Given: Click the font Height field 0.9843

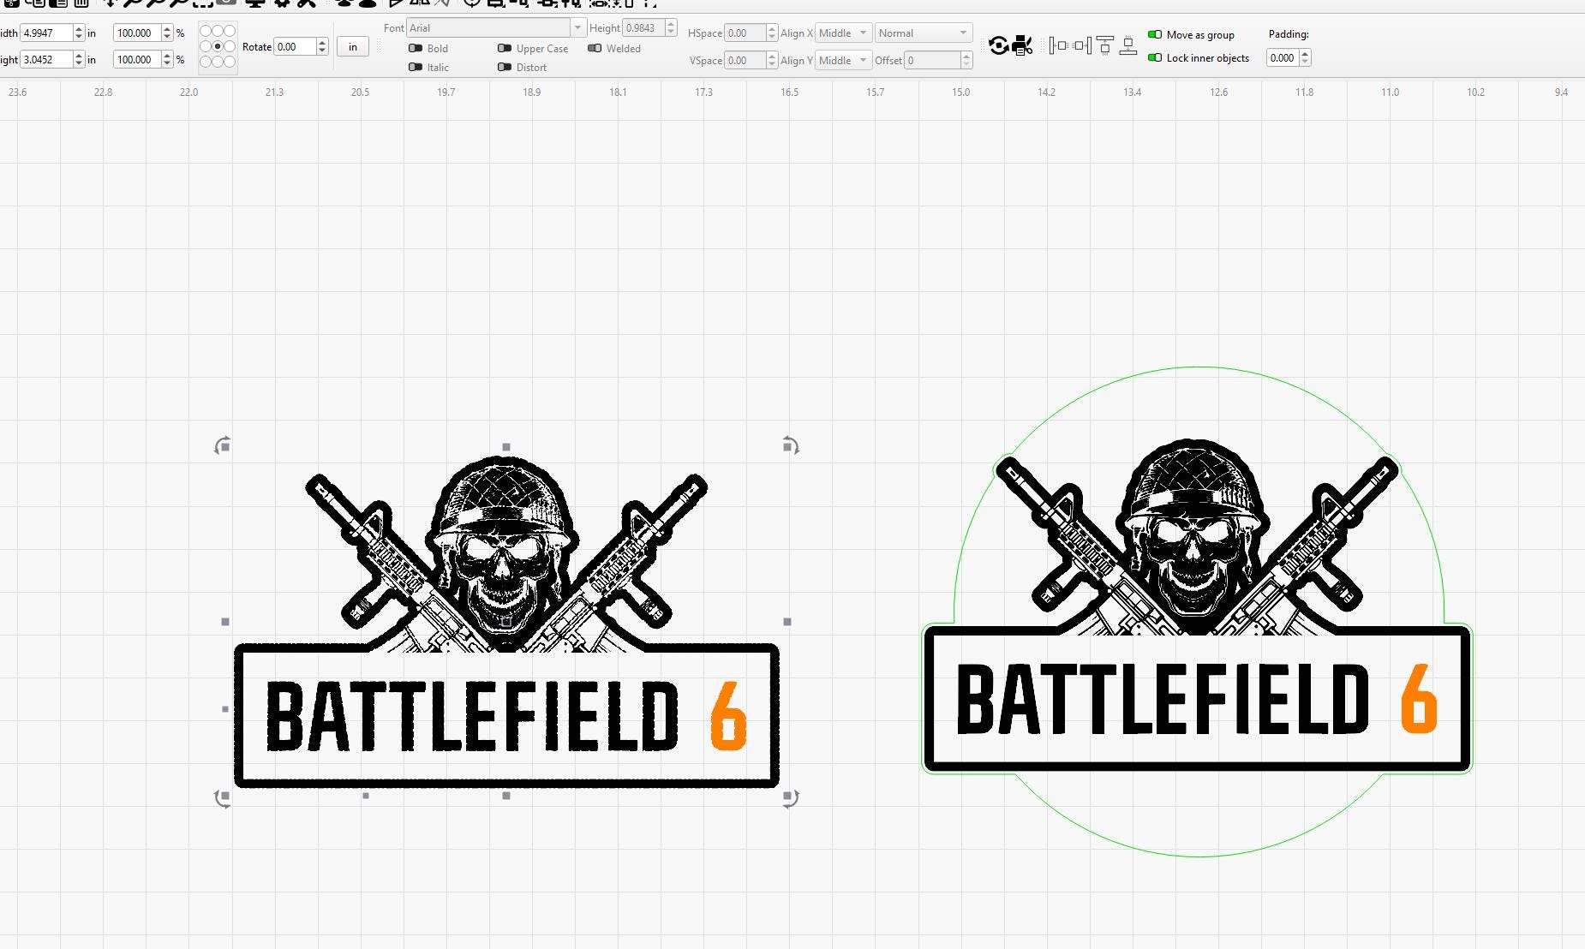Looking at the screenshot, I should pyautogui.click(x=643, y=27).
